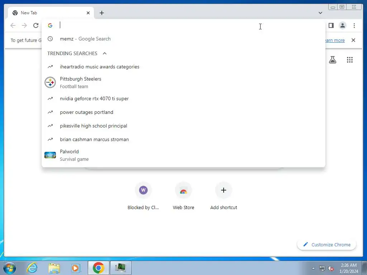367x275 pixels.
Task: Click the Chrome taskbar button
Action: coord(98,268)
